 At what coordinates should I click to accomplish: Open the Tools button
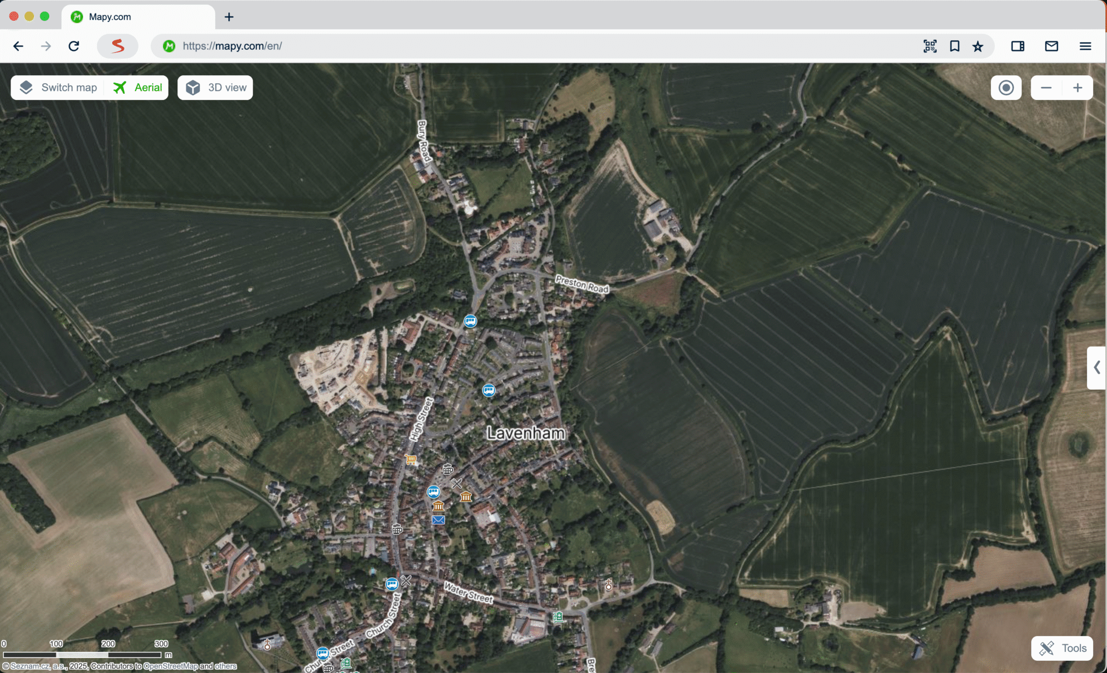(1062, 648)
